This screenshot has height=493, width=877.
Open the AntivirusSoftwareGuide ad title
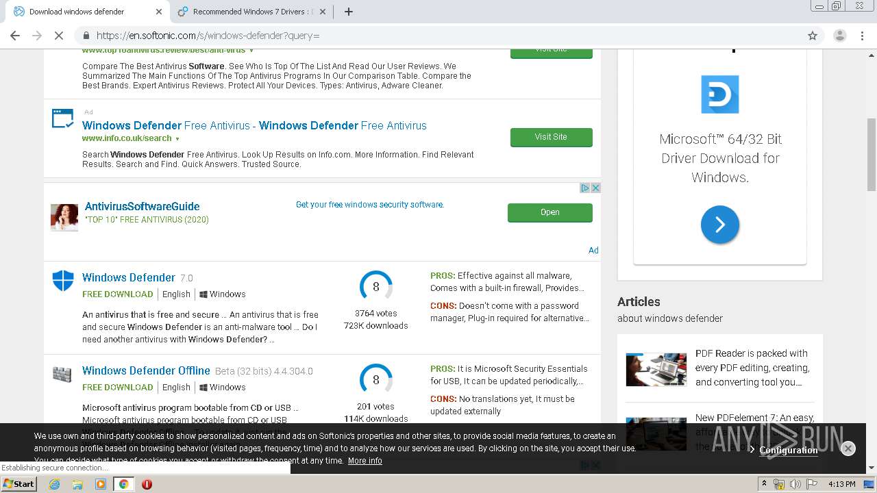[x=142, y=206]
